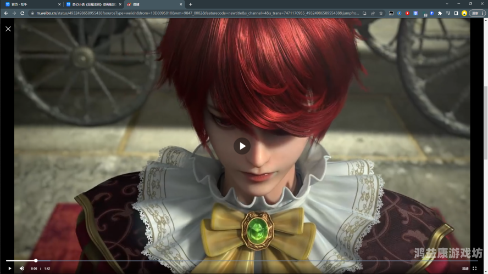Reload the current page
The width and height of the screenshot is (488, 274).
pyautogui.click(x=22, y=13)
